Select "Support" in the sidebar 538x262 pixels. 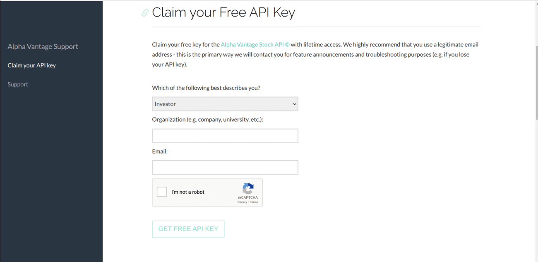(18, 84)
